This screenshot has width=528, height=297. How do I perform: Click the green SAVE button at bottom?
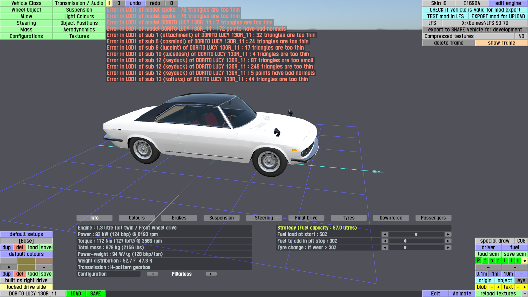click(x=95, y=294)
